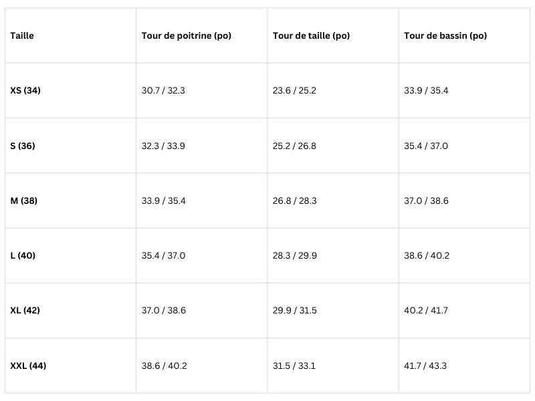The width and height of the screenshot is (535, 401).
Task: Click the 29.9 / 31.5 waist cell
Action: tap(294, 310)
